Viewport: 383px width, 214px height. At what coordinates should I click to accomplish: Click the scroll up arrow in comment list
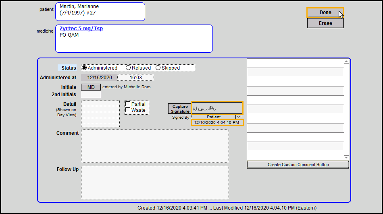346,62
